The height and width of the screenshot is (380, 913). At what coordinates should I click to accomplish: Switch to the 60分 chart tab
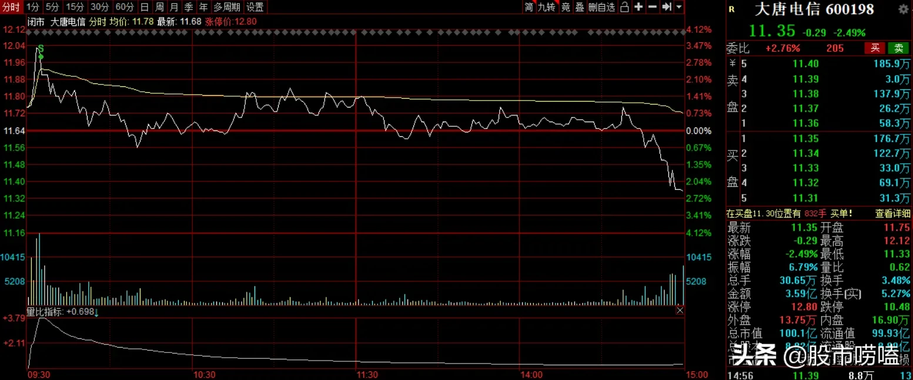[x=125, y=7]
